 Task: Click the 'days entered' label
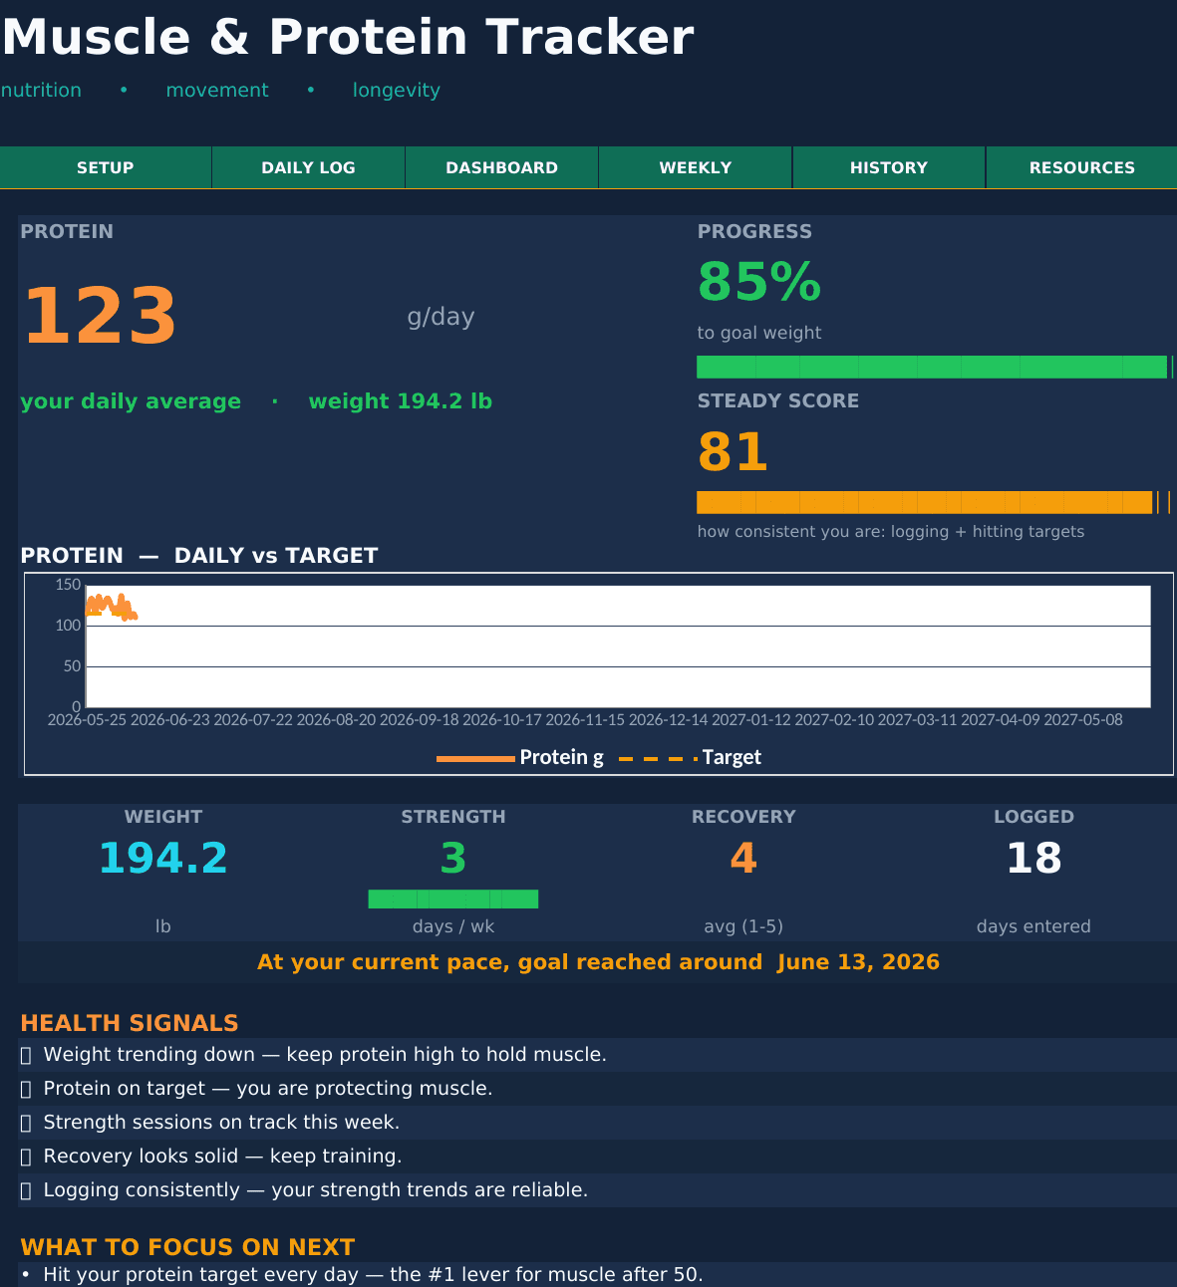pyautogui.click(x=1033, y=926)
